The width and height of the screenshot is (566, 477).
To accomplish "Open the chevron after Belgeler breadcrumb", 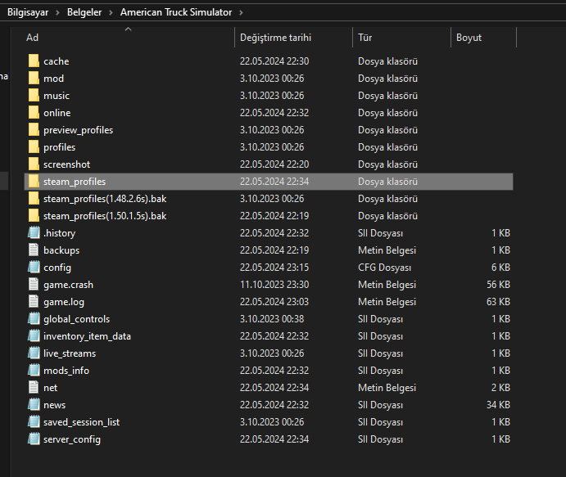I will pos(111,12).
